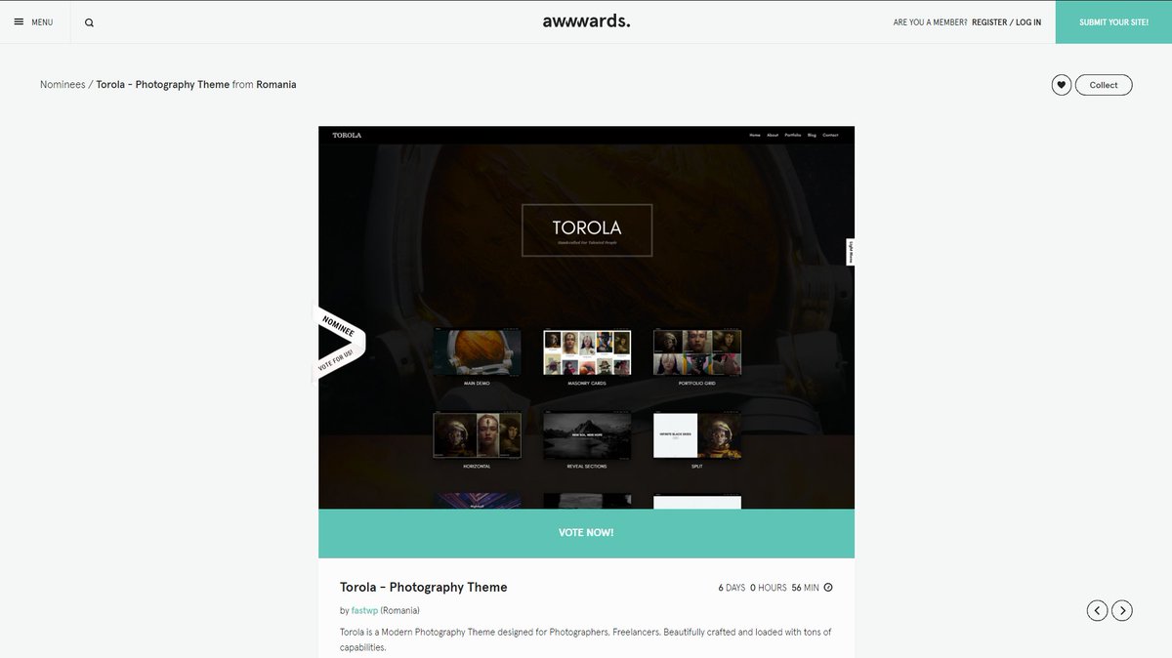Click the '56 MIN' countdown text

point(804,588)
